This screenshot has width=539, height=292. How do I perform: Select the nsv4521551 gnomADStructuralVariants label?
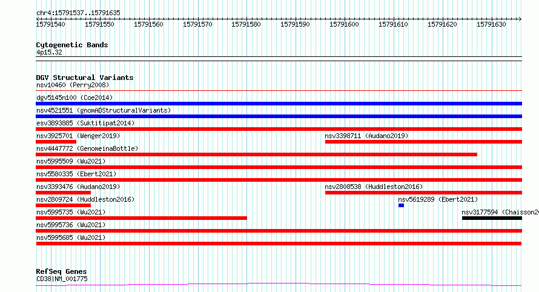point(104,110)
